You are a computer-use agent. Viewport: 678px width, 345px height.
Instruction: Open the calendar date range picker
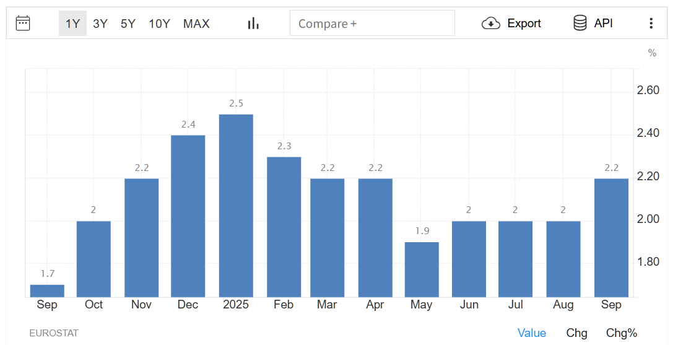coord(23,24)
